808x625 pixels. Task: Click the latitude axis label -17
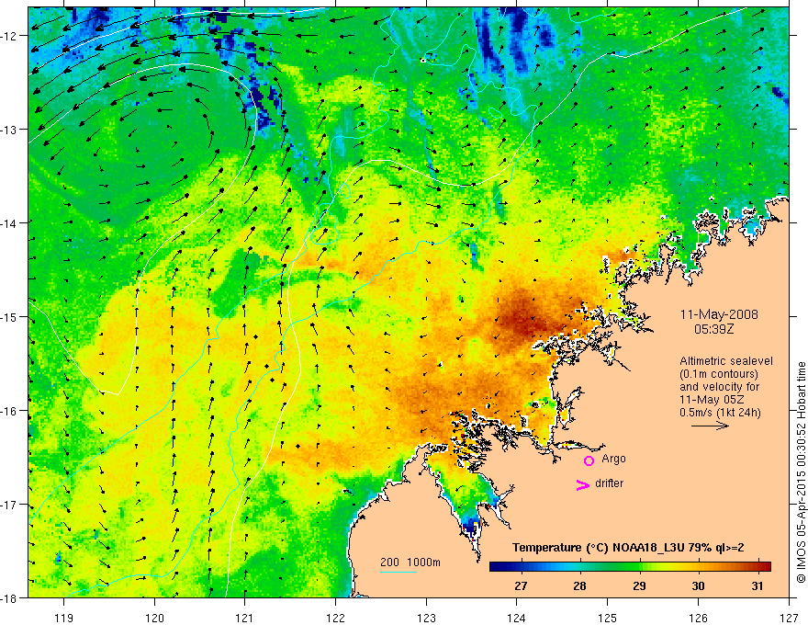click(x=9, y=504)
